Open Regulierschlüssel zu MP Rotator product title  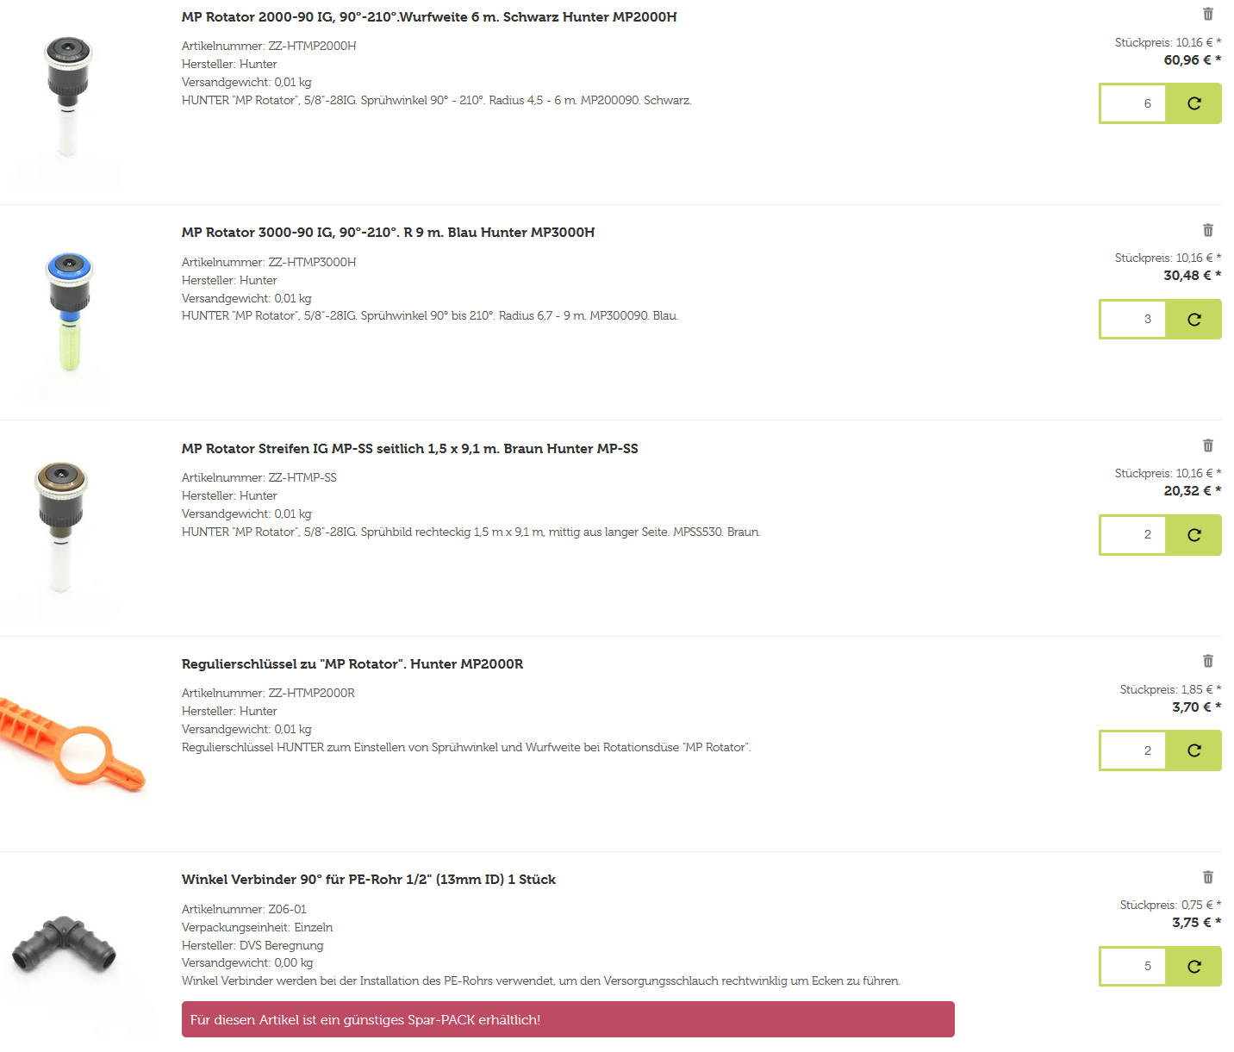click(352, 664)
